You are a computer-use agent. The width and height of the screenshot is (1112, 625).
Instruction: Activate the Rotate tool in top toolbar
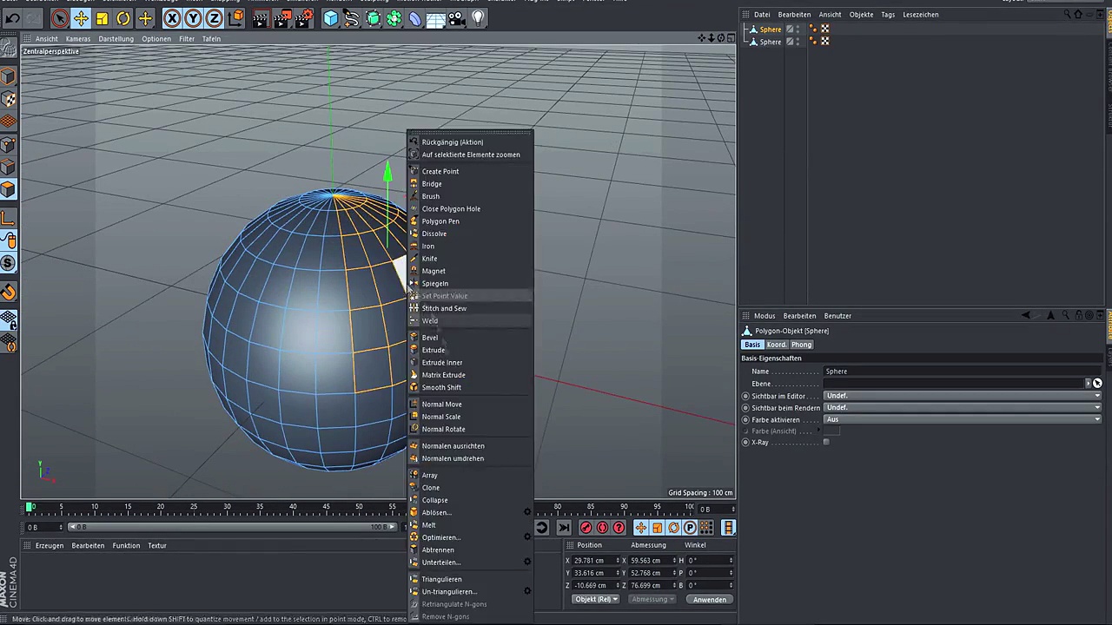(x=123, y=18)
